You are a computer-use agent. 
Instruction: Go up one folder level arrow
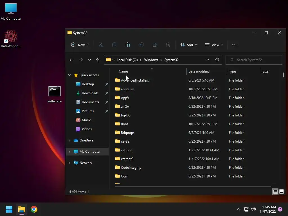(98, 60)
